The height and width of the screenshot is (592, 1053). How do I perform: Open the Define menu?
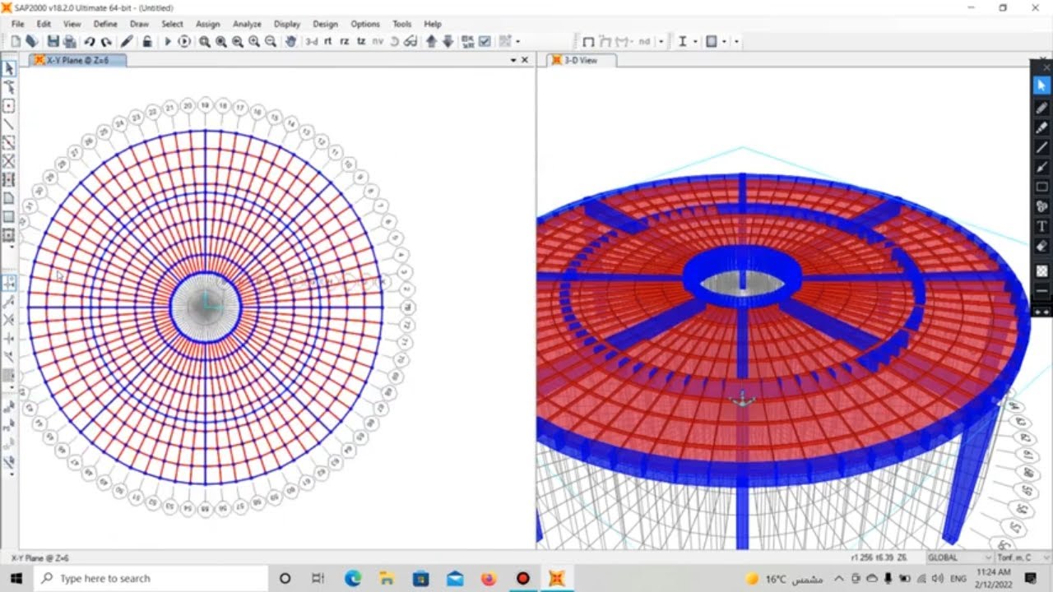pos(105,24)
